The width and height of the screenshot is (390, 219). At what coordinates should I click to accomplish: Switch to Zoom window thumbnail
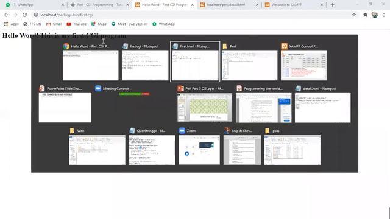199,150
